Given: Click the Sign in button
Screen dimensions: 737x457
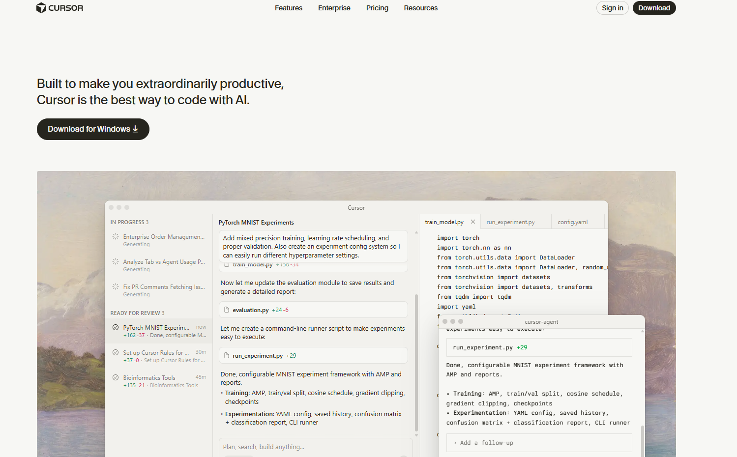Looking at the screenshot, I should point(612,8).
